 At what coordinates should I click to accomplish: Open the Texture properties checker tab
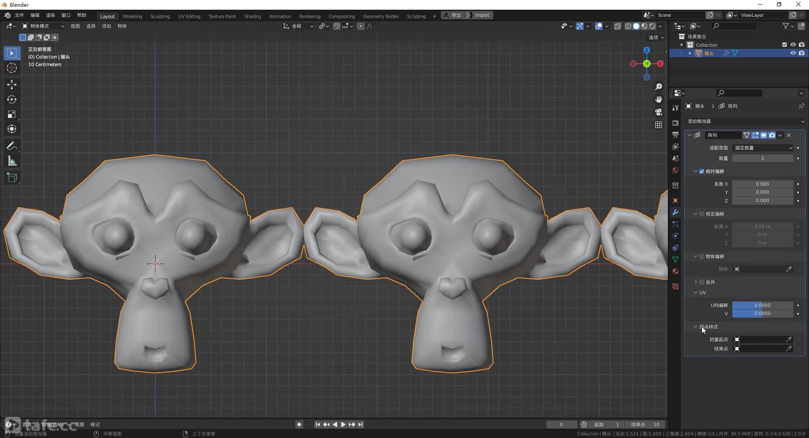click(675, 286)
